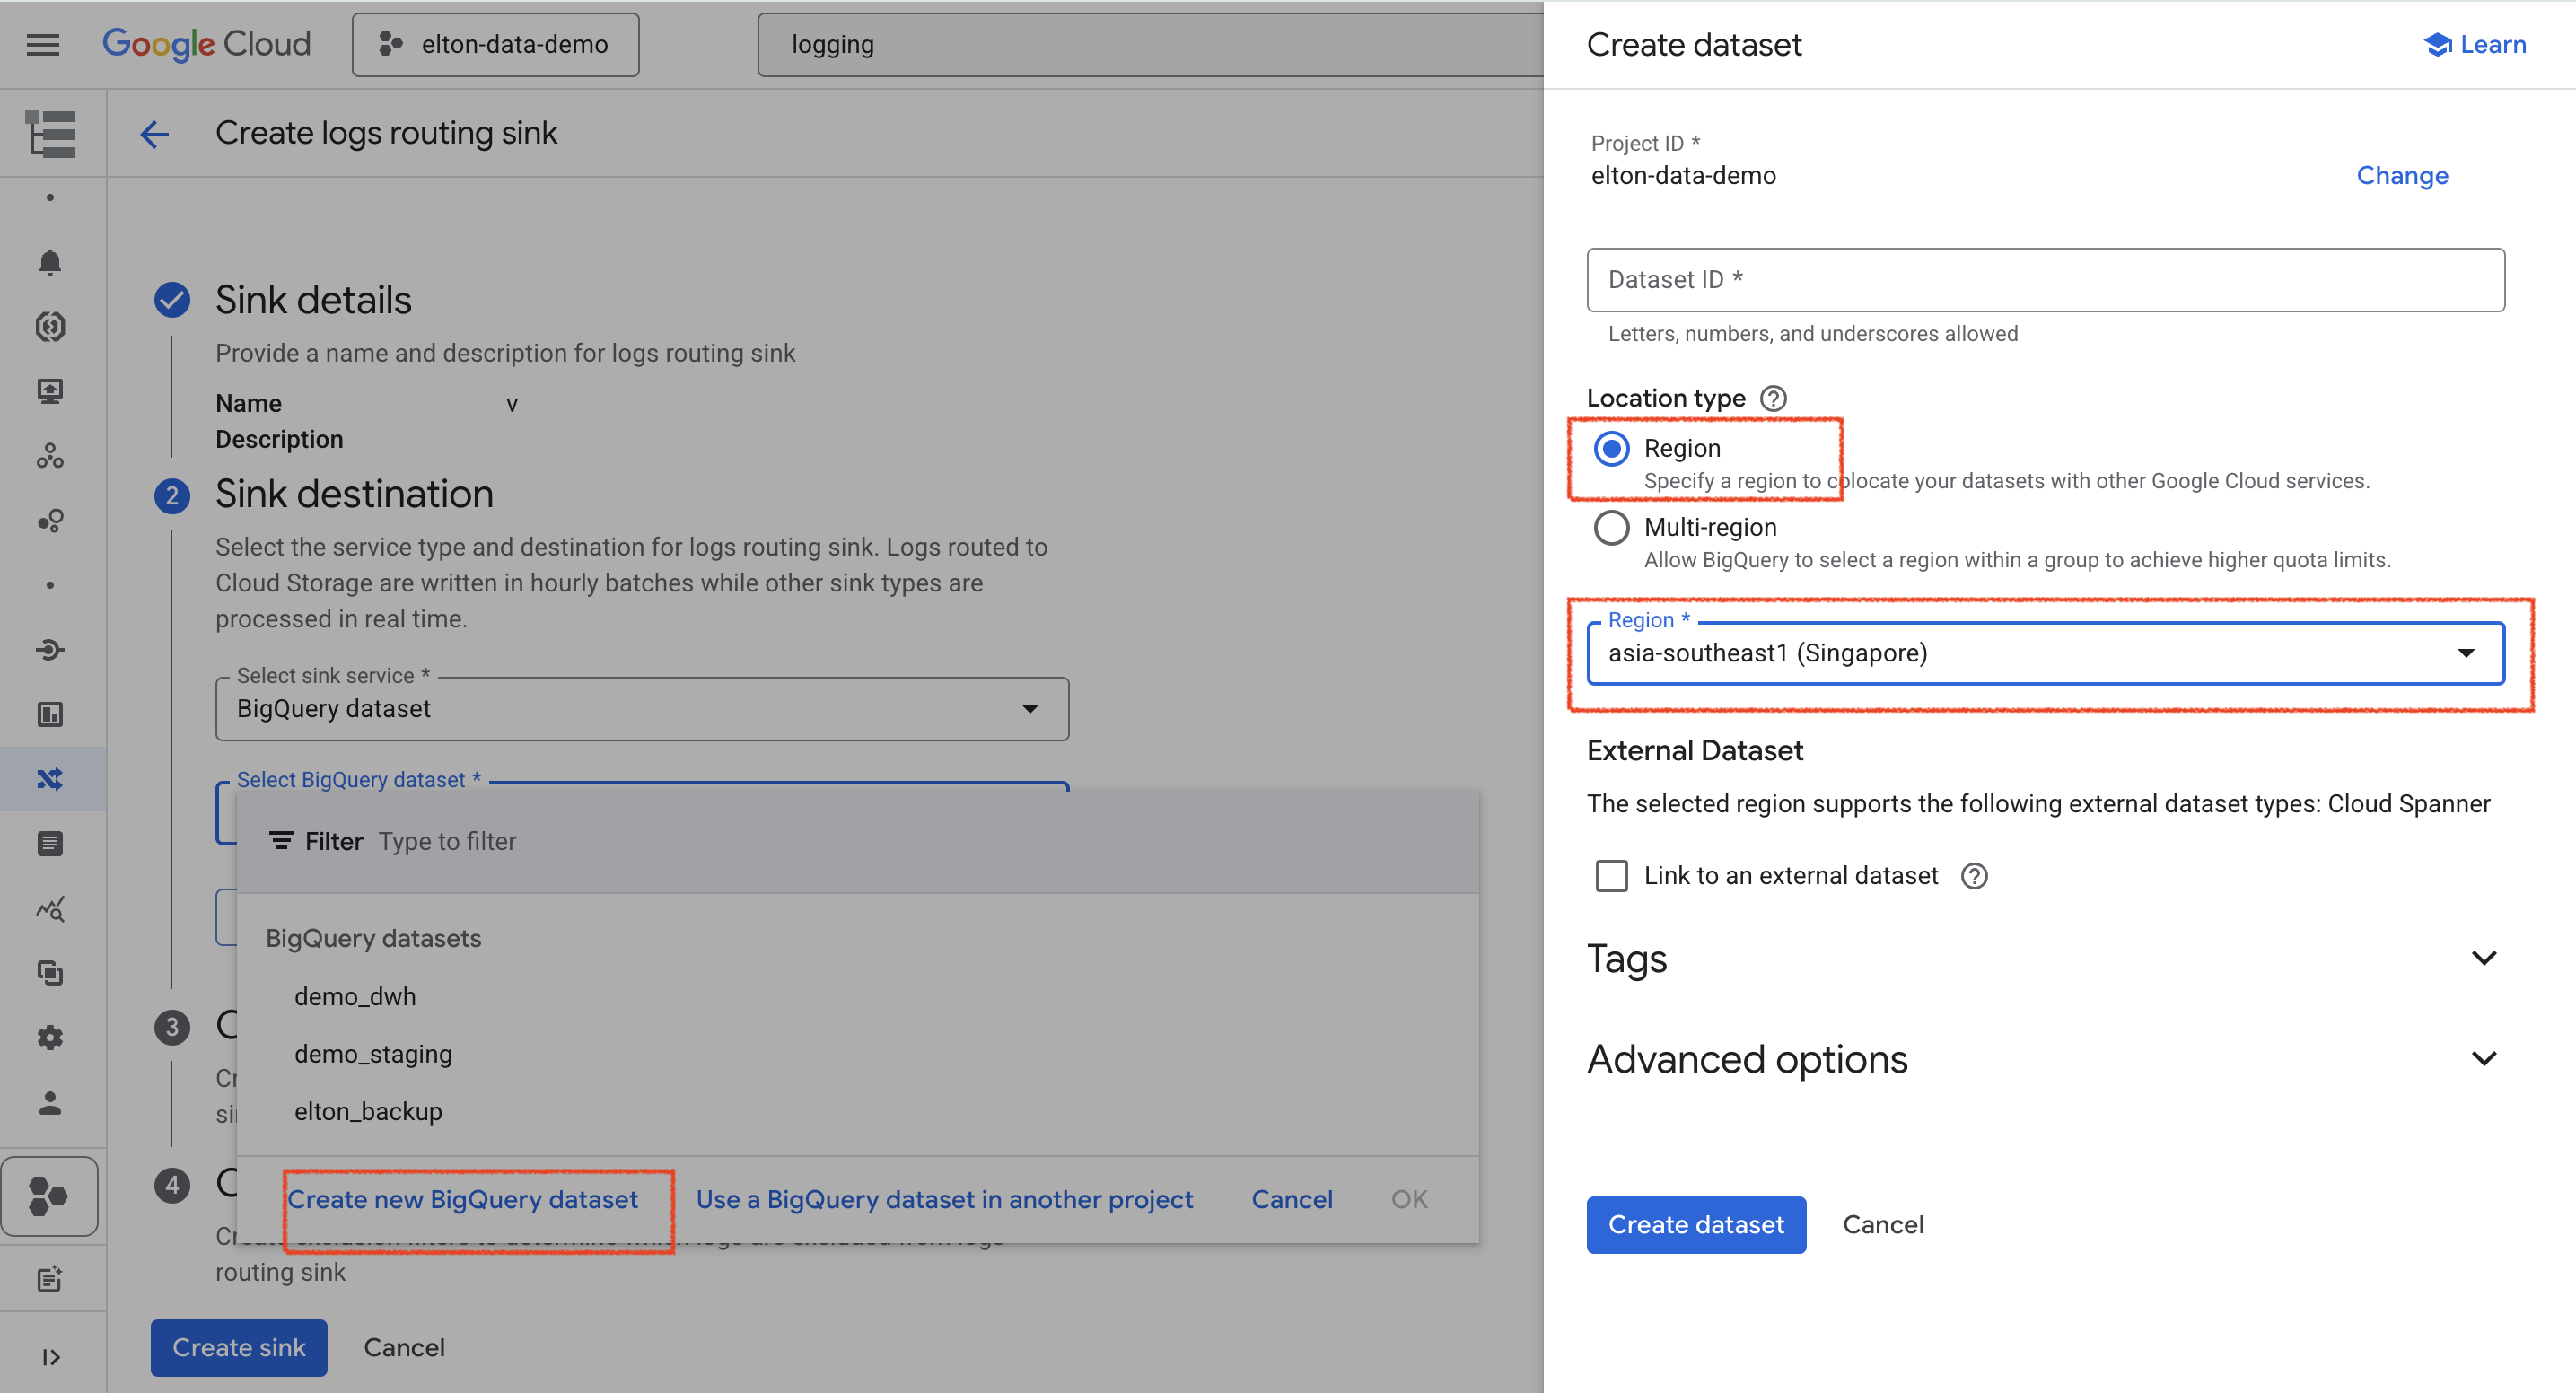Viewport: 2576px width, 1393px height.
Task: Click the step 4 number circle
Action: pos(172,1185)
